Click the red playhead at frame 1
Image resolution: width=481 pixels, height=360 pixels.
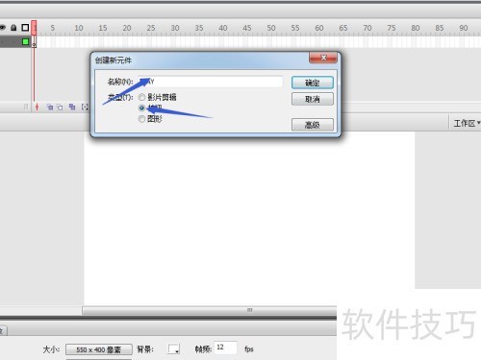pyautogui.click(x=34, y=28)
